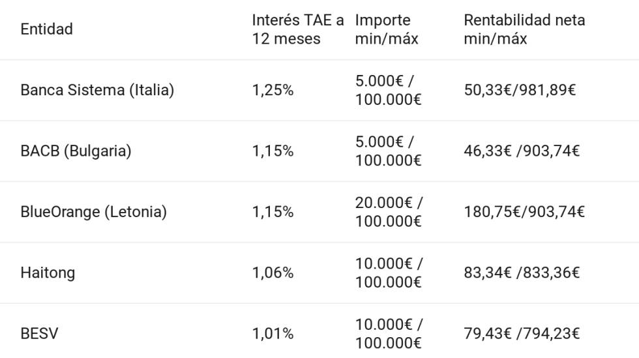The height and width of the screenshot is (358, 639).
Task: Select the Banca Sistema (Italia) entry
Action: [97, 90]
